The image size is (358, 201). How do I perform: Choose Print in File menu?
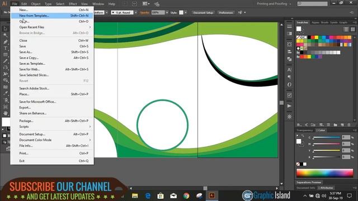(x=52, y=154)
